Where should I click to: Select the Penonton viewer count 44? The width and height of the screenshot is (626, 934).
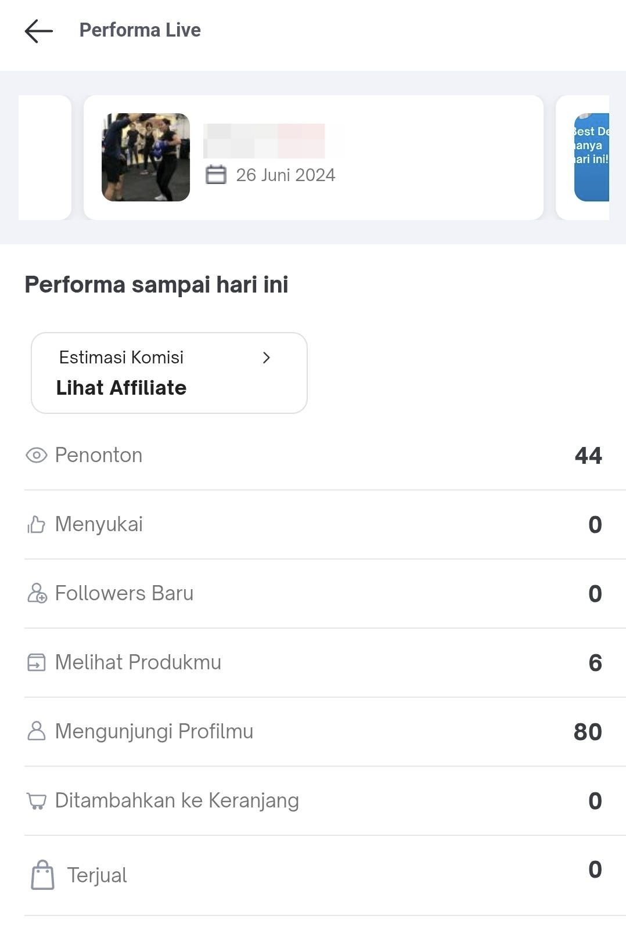tap(588, 456)
